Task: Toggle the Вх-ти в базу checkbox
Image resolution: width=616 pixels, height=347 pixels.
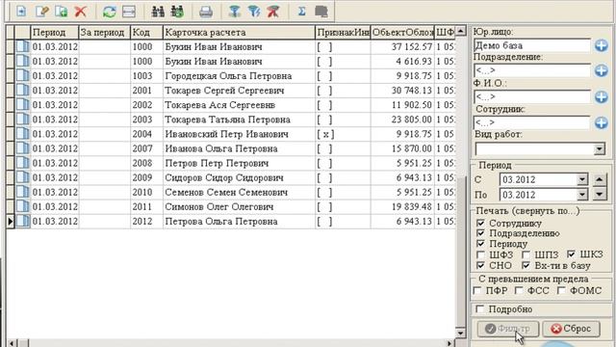Action: click(526, 266)
